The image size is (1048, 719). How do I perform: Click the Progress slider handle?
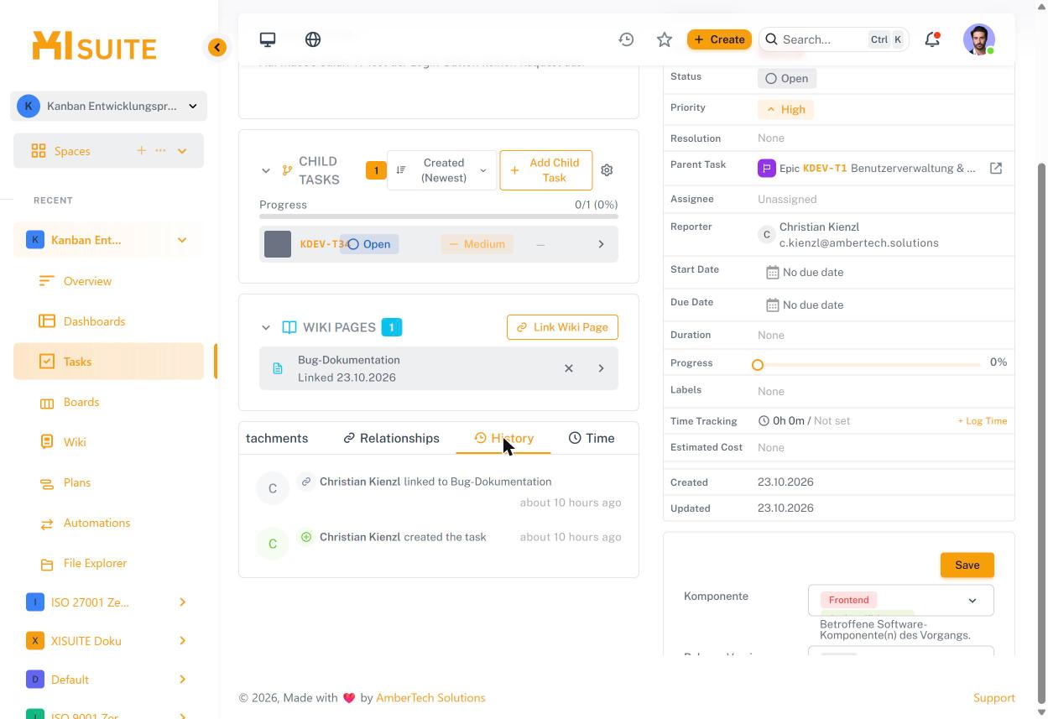[758, 364]
